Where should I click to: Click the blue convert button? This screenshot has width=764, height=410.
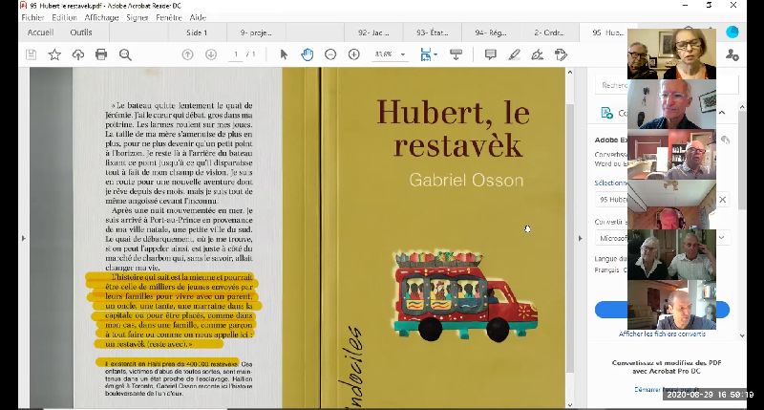pos(662,310)
